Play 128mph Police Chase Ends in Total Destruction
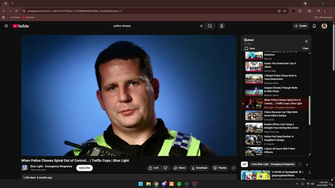 pyautogui.click(x=274, y=79)
